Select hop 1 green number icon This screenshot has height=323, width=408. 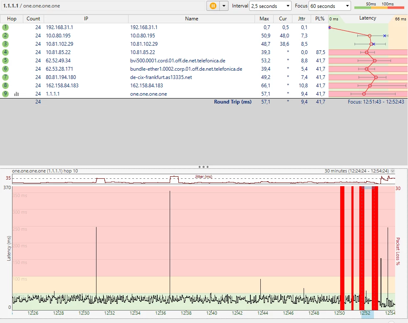tap(5, 27)
